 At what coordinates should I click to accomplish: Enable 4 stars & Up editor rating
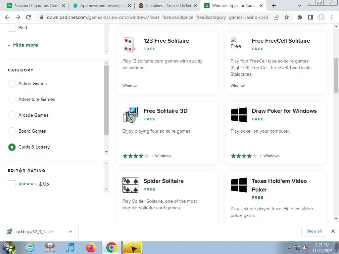(12, 184)
